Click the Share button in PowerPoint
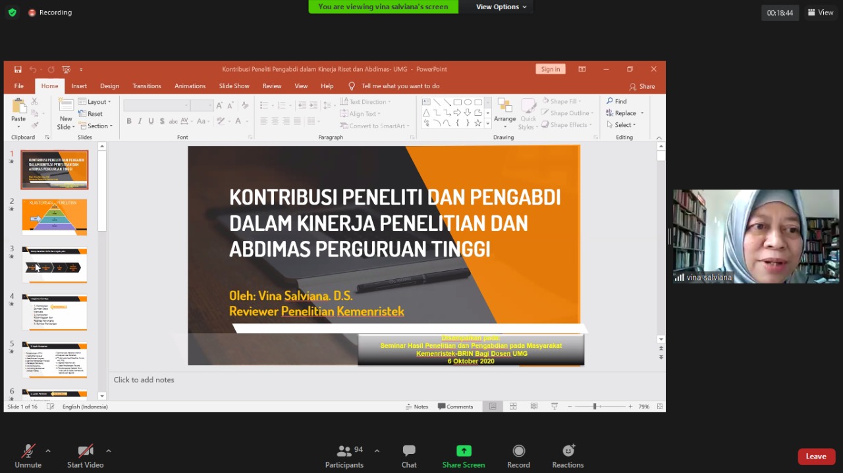The width and height of the screenshot is (843, 473). 642,86
